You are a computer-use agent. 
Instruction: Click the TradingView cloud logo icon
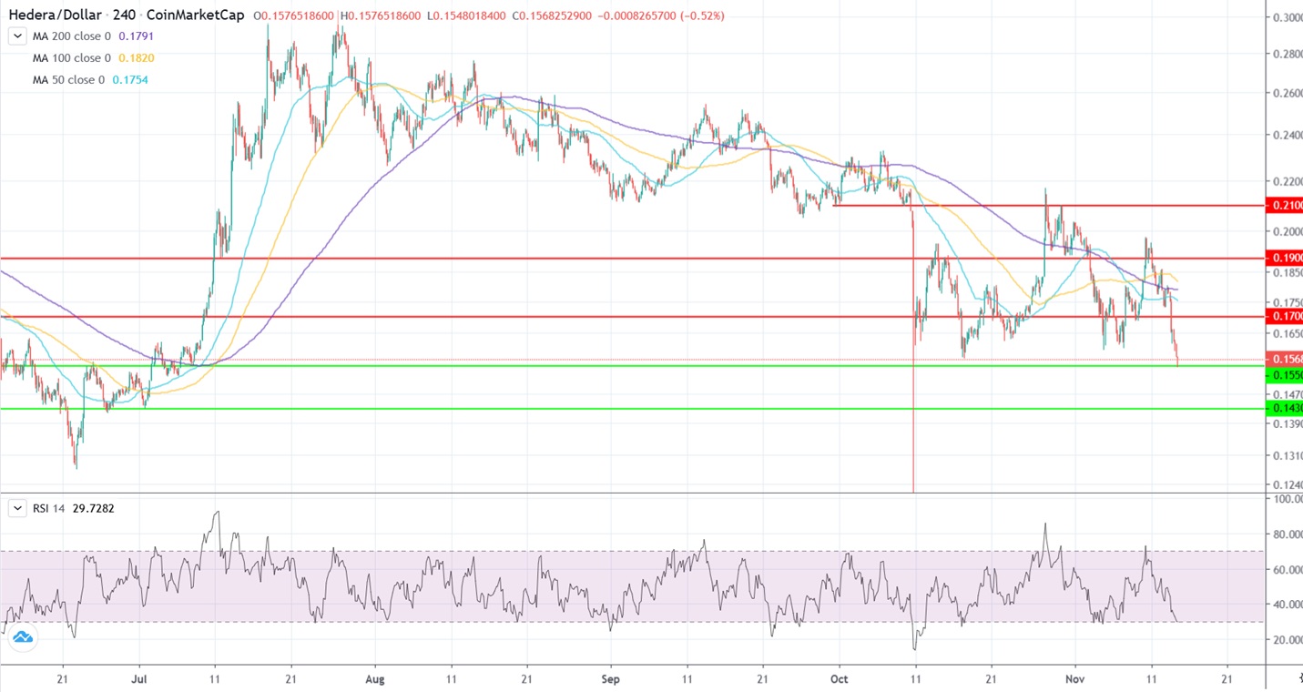pyautogui.click(x=22, y=638)
